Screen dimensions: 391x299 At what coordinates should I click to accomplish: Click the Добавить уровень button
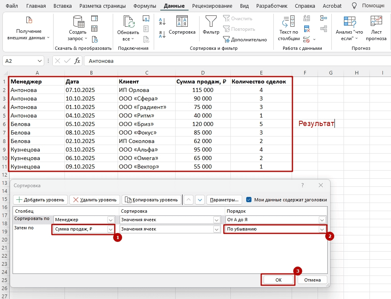(x=41, y=200)
